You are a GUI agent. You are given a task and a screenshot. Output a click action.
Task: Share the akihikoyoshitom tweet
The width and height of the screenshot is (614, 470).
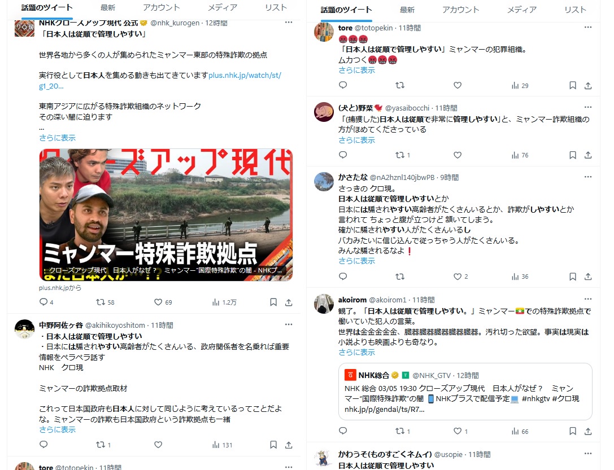[289, 445]
